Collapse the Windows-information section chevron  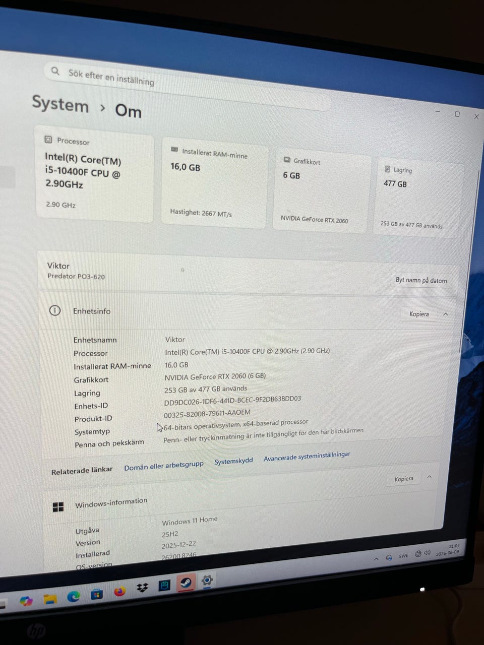click(x=430, y=476)
